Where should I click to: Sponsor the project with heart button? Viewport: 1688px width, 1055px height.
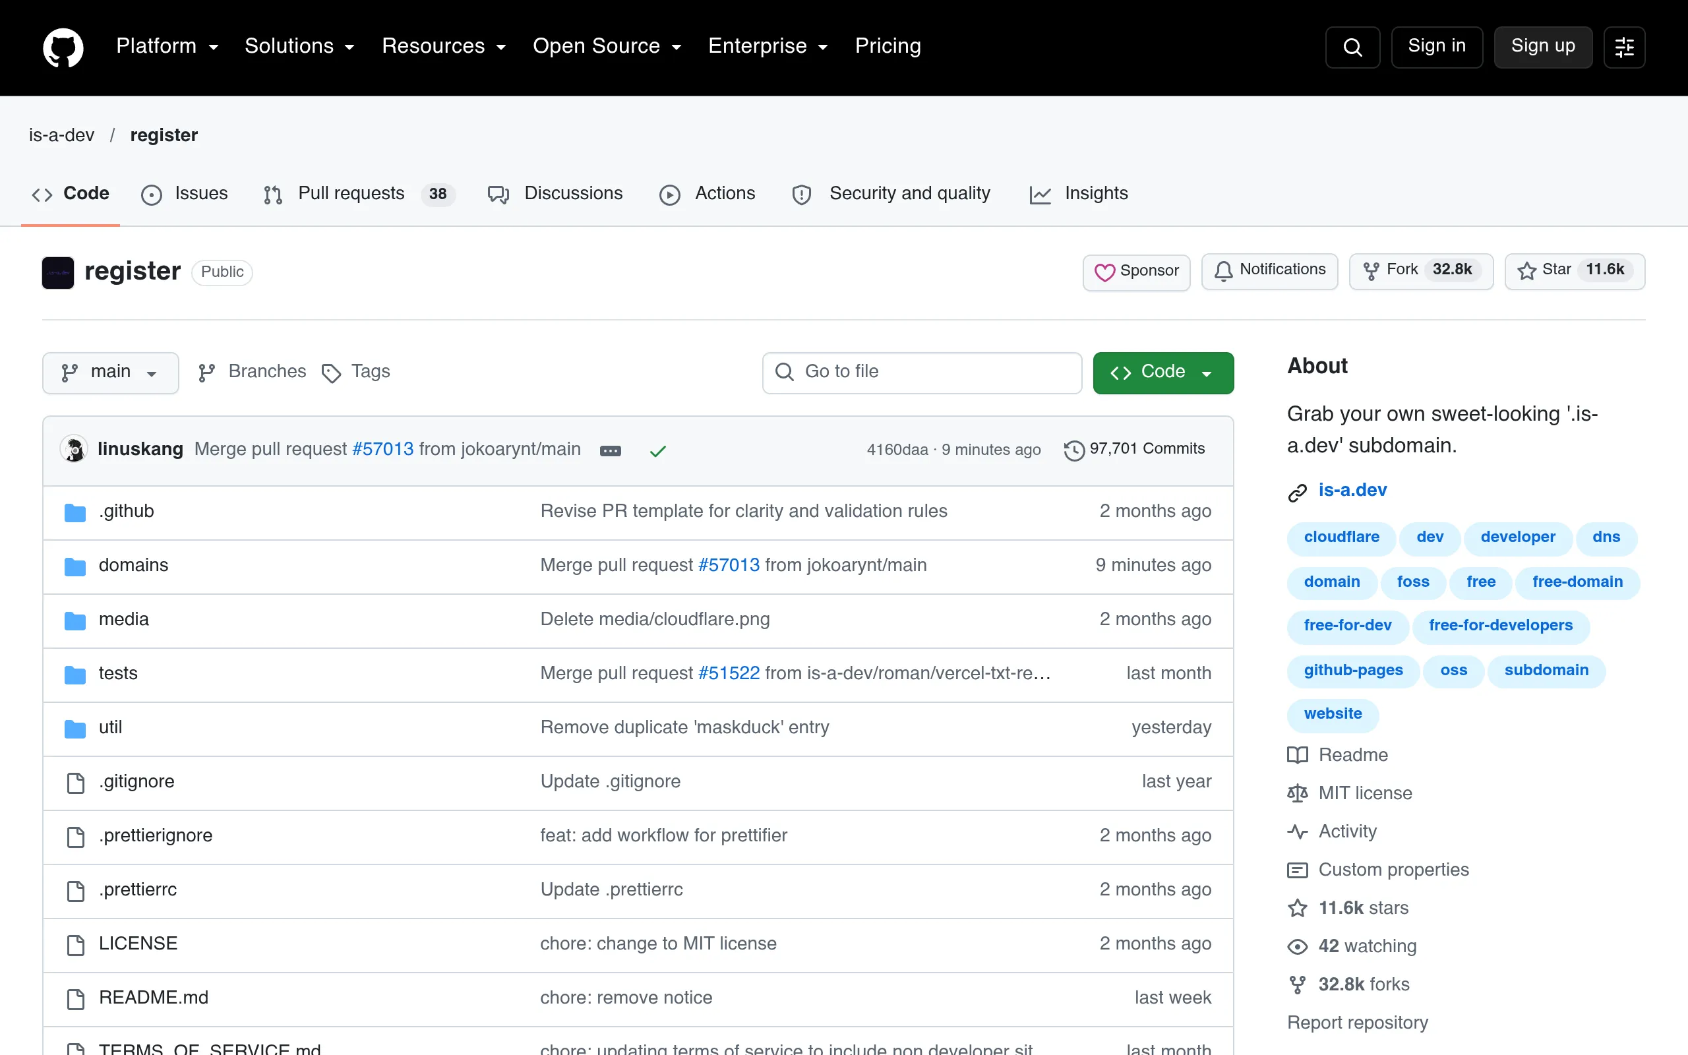(x=1136, y=272)
